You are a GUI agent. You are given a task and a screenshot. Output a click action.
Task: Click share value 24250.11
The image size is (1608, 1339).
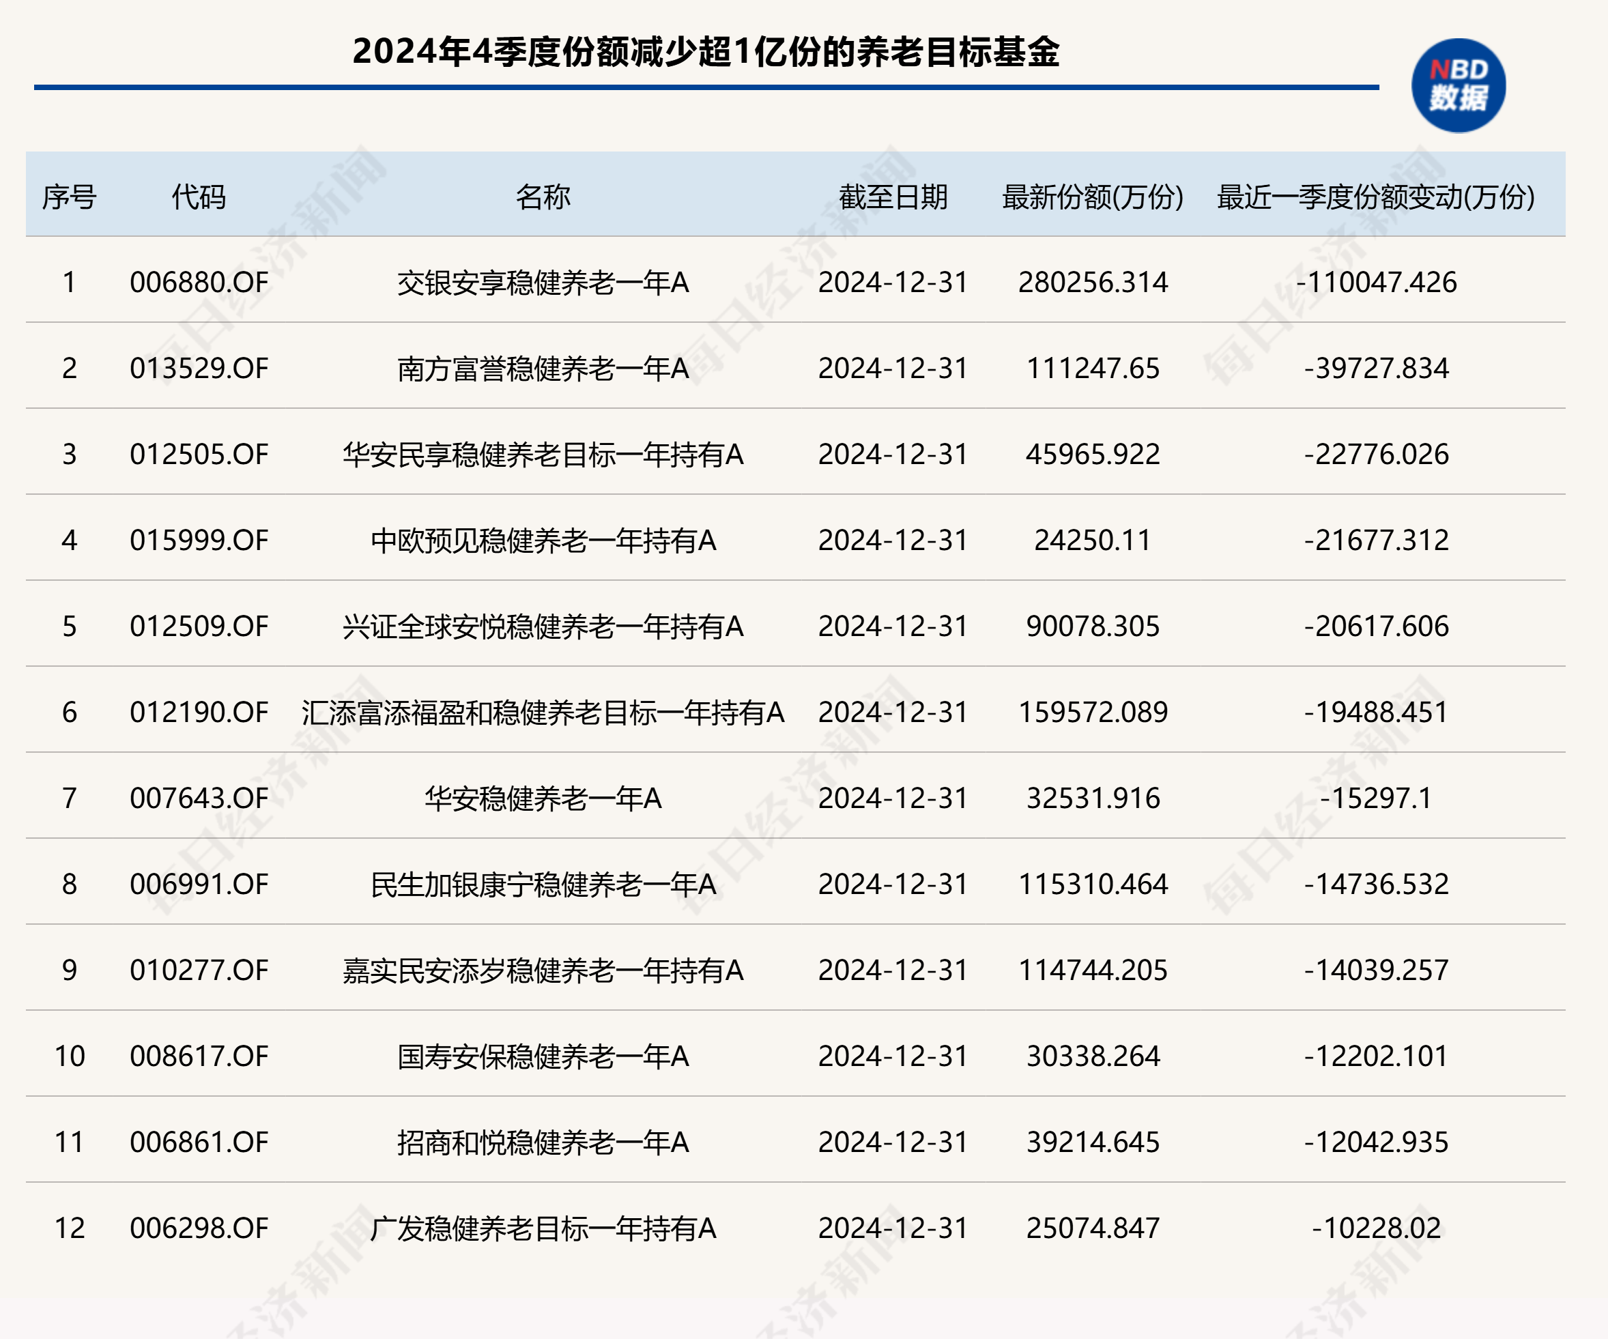click(1093, 541)
